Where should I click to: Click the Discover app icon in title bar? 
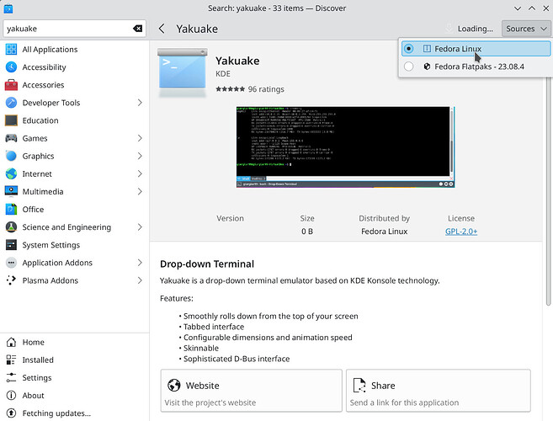(x=8, y=8)
